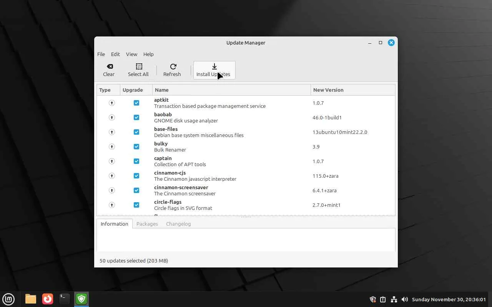The height and width of the screenshot is (307, 492).
Task: Switch to the Packages tab
Action: click(x=147, y=224)
